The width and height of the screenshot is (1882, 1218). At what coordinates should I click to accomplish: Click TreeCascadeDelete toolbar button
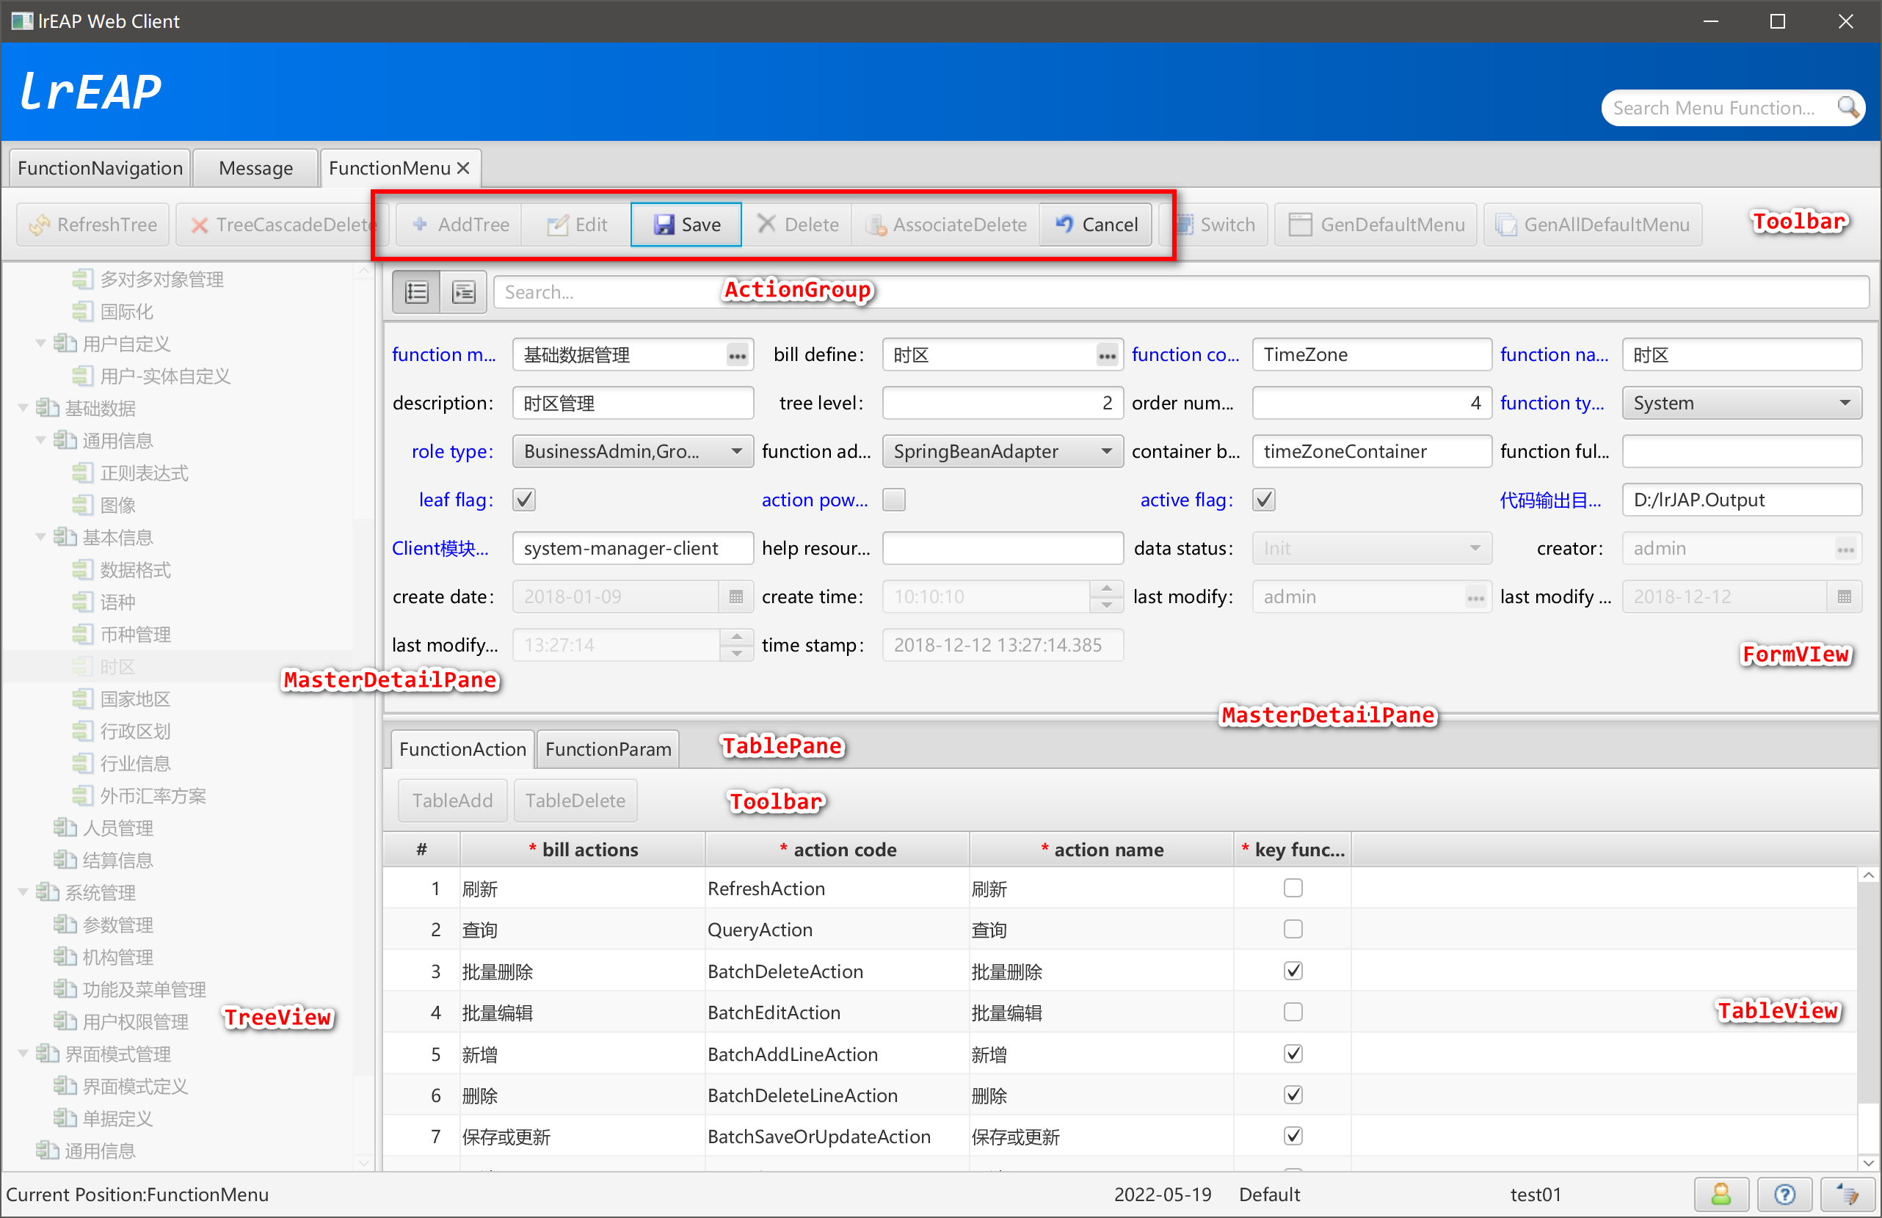point(282,225)
